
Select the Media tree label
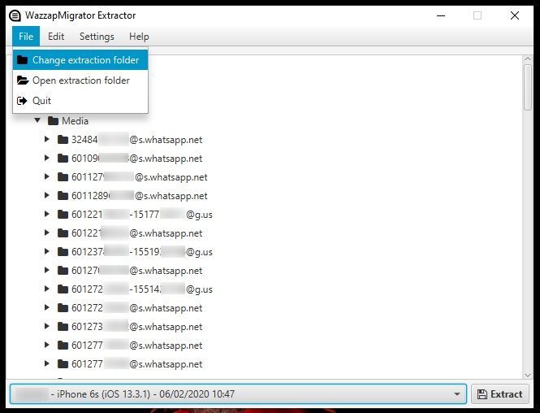[x=75, y=121]
